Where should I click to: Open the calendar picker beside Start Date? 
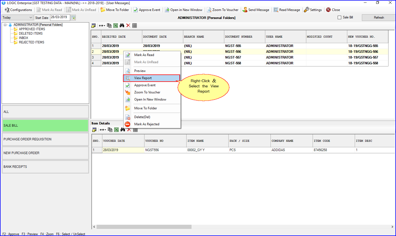73,18
